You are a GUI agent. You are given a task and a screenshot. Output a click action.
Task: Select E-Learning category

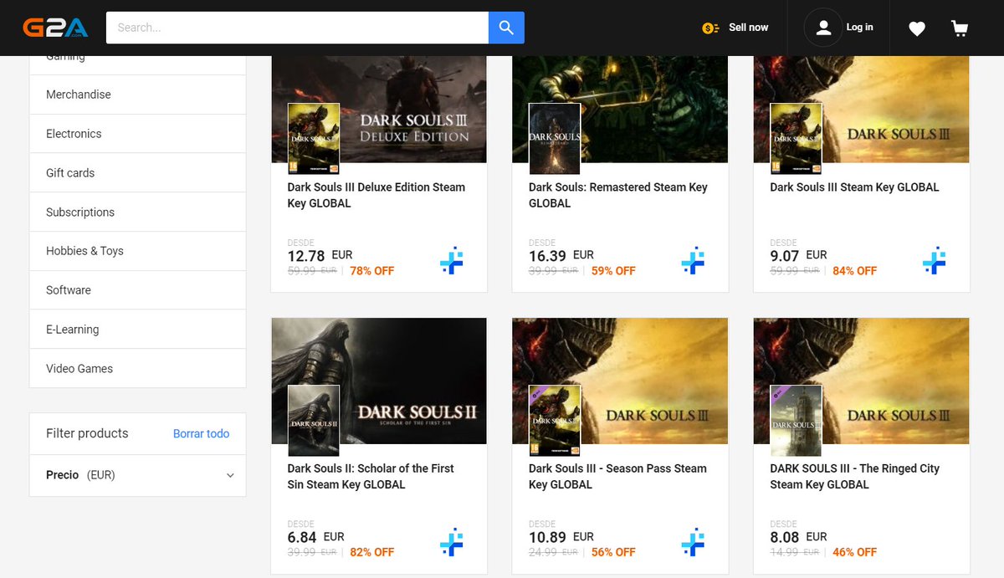point(138,330)
